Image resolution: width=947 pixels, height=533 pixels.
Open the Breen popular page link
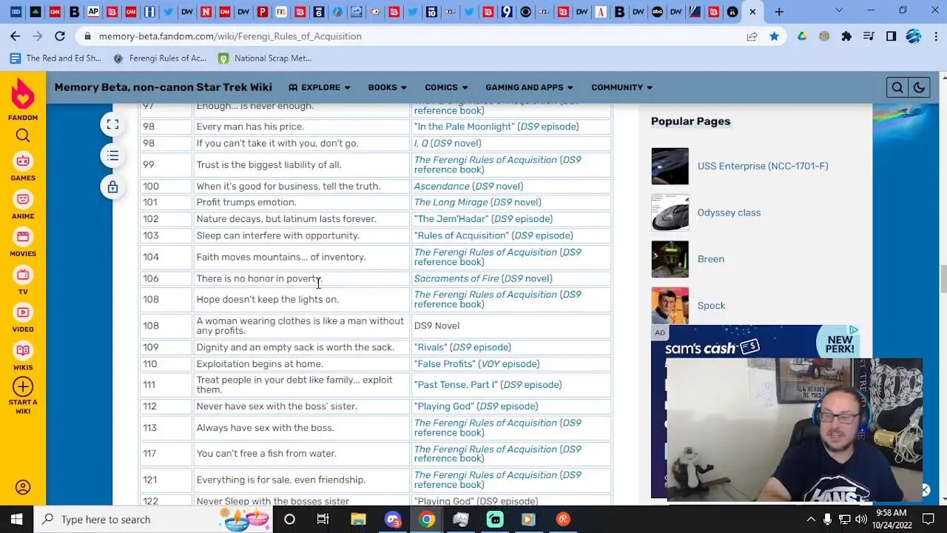tap(711, 259)
